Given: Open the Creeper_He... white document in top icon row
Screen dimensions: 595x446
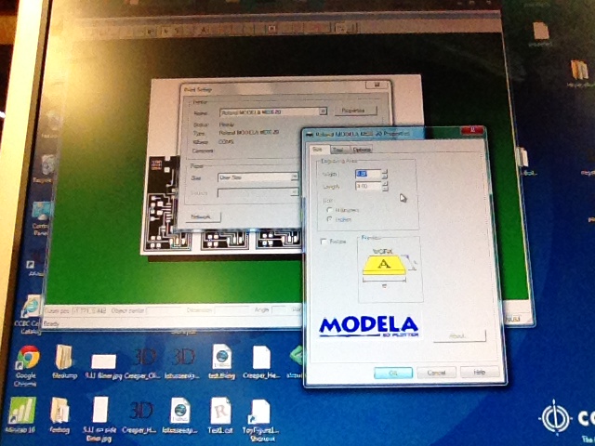Looking at the screenshot, I should coord(261,357).
